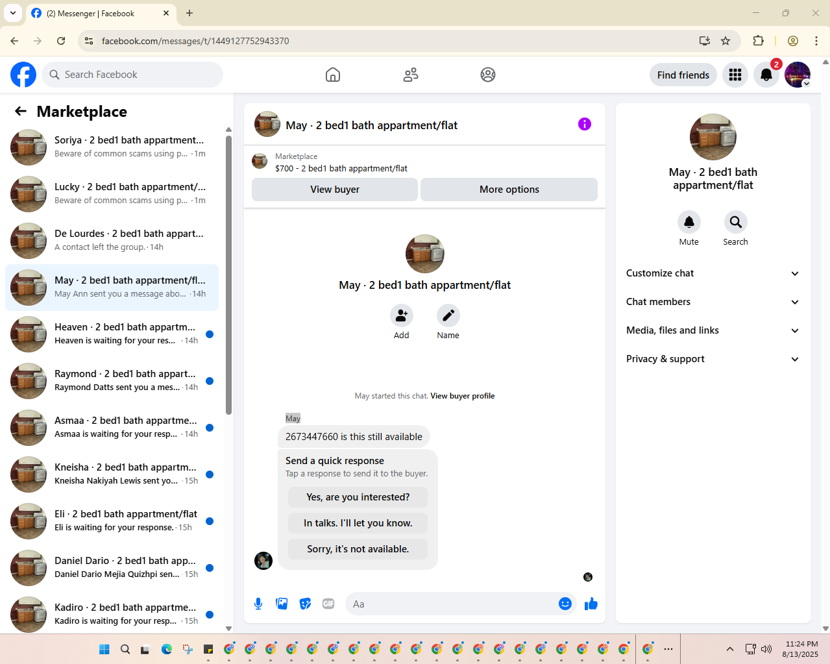Image resolution: width=830 pixels, height=664 pixels.
Task: Click the Add people icon
Action: [402, 315]
